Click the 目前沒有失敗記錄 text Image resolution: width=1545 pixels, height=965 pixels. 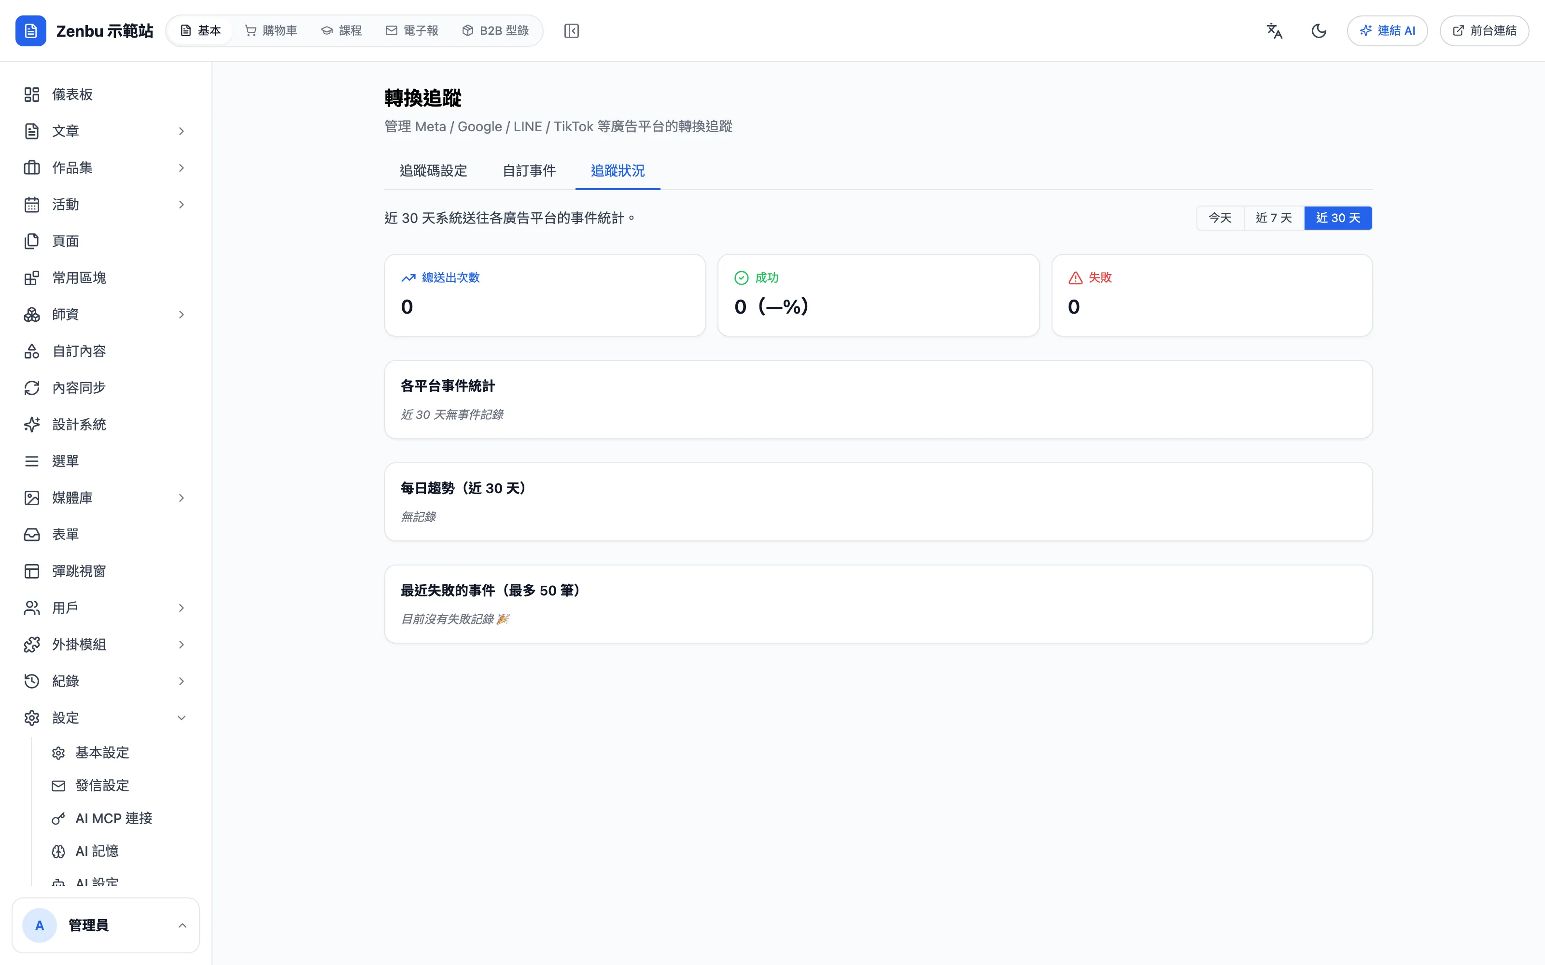pos(454,619)
